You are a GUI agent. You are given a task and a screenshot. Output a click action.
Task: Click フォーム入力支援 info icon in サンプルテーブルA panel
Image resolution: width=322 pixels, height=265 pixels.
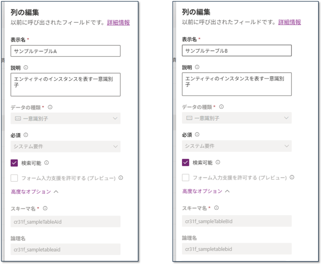[x=121, y=178]
